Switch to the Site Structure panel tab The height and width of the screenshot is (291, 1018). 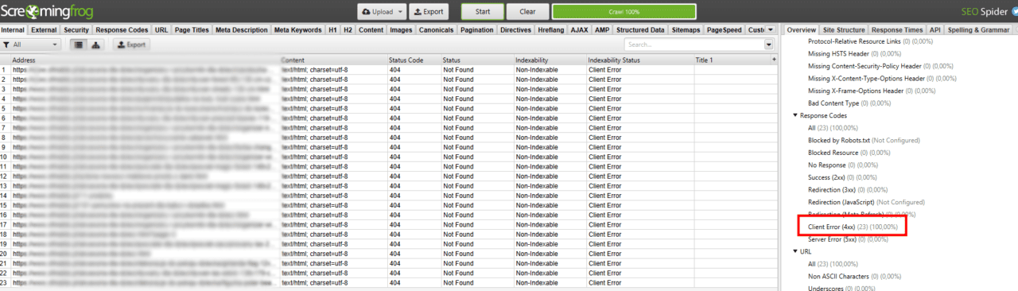(845, 29)
